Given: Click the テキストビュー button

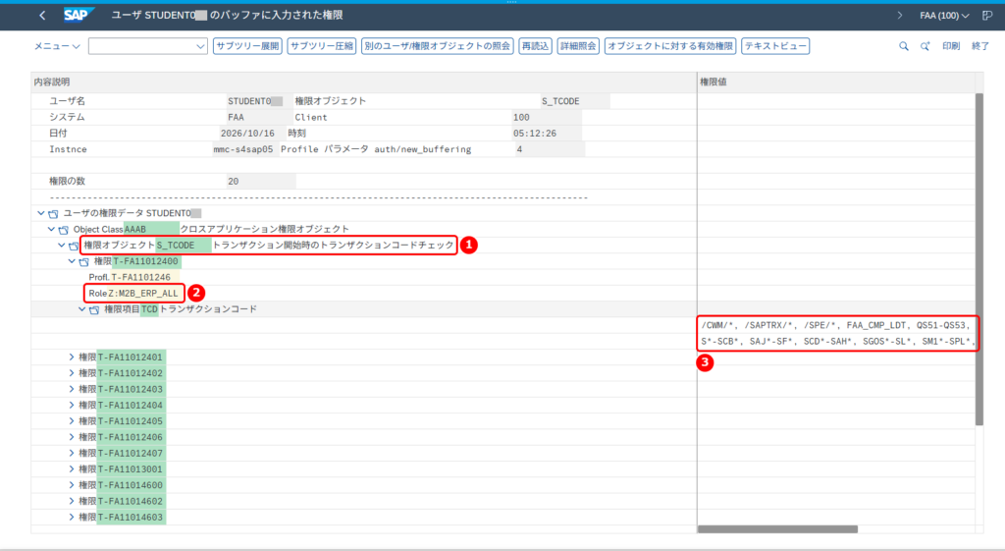Looking at the screenshot, I should [775, 46].
